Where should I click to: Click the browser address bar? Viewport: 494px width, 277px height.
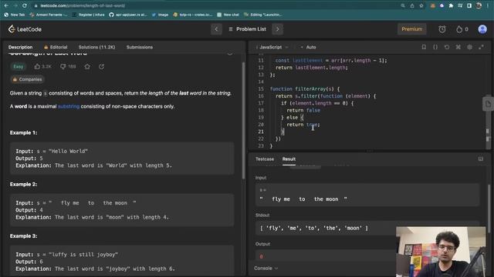215,5
